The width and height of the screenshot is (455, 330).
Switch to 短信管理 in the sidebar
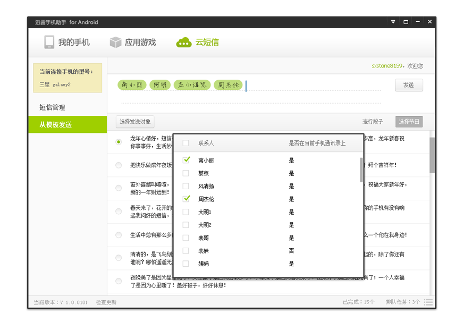[x=52, y=107]
